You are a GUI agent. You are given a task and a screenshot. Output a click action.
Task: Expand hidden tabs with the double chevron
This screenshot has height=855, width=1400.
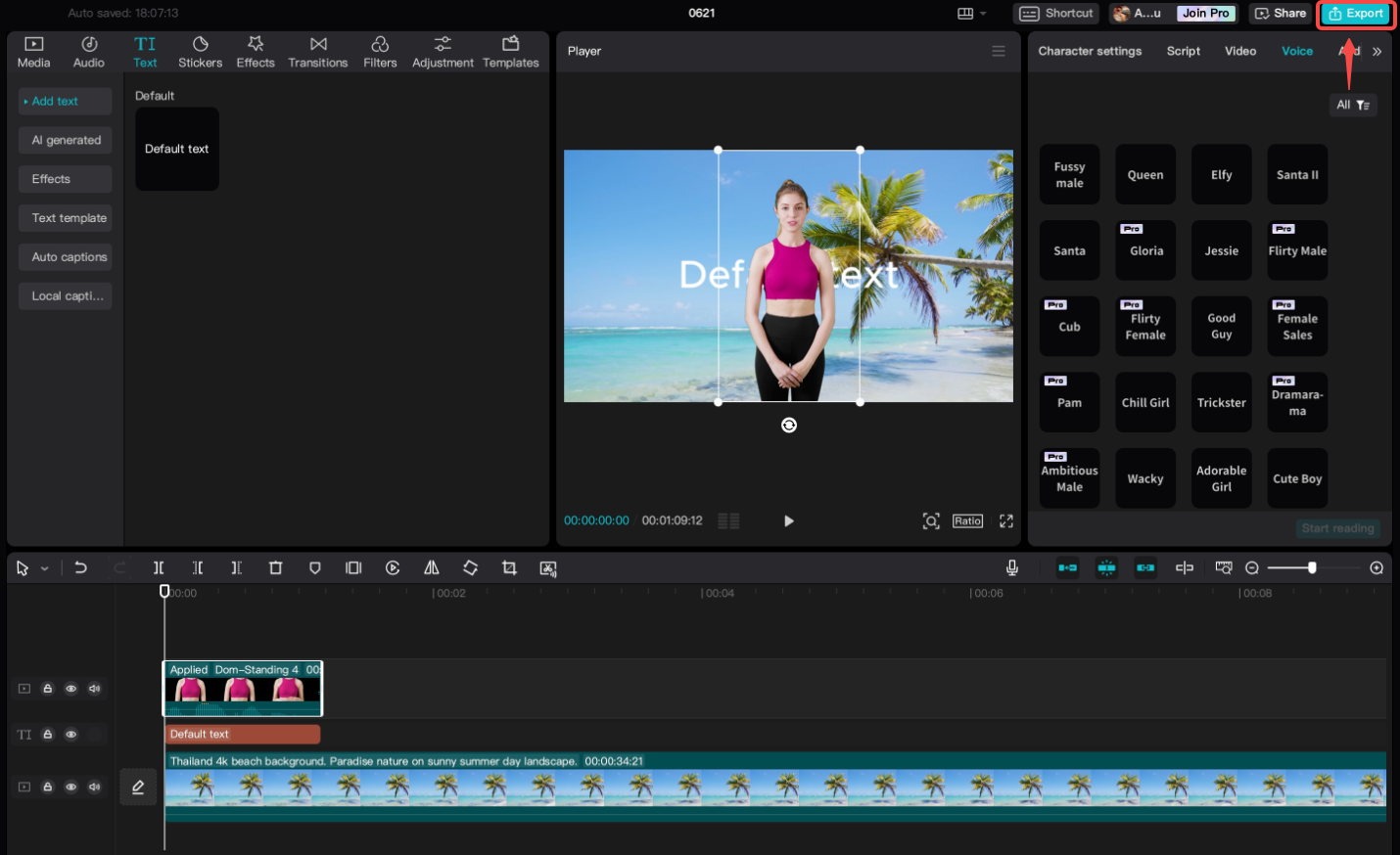(x=1377, y=51)
